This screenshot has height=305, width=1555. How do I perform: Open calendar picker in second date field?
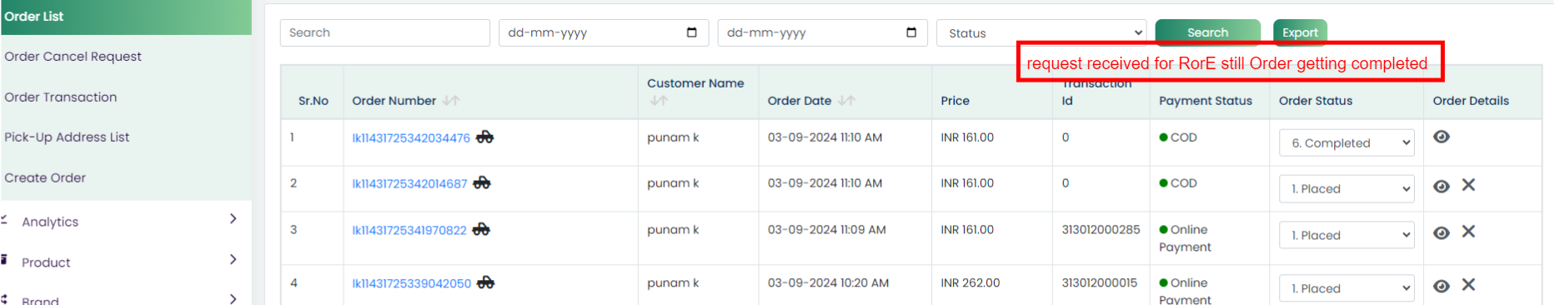(910, 32)
